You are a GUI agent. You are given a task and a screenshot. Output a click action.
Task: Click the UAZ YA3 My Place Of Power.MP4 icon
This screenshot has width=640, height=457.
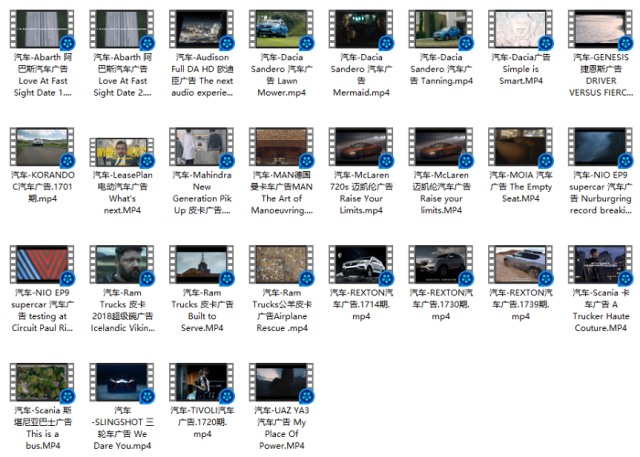(x=282, y=382)
